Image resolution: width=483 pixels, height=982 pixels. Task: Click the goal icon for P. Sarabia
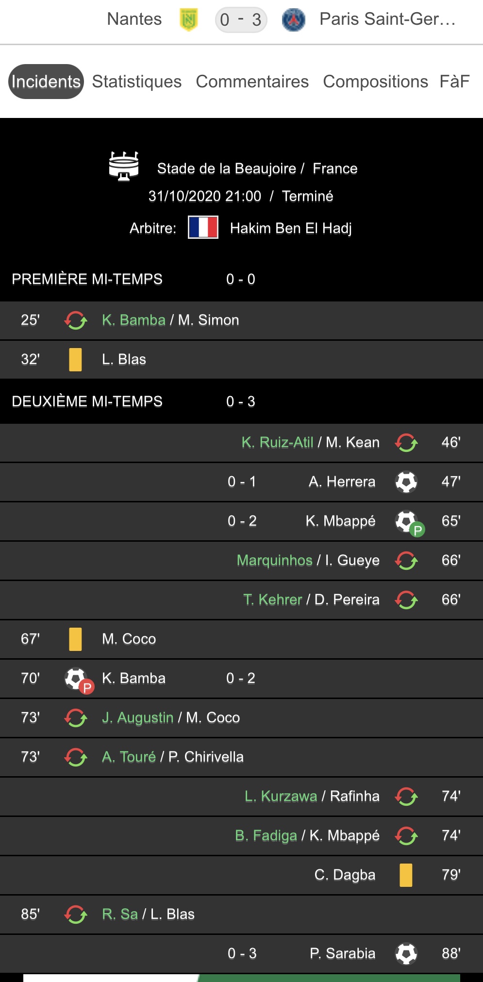point(406,954)
